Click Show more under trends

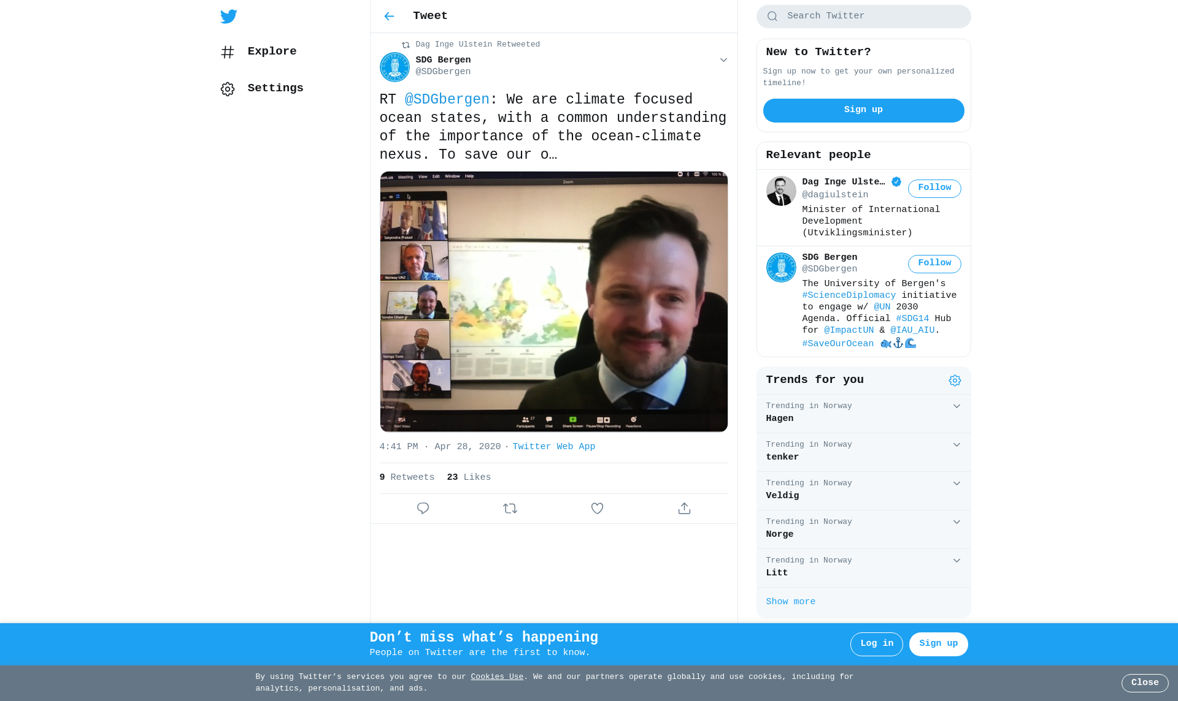coord(790,602)
